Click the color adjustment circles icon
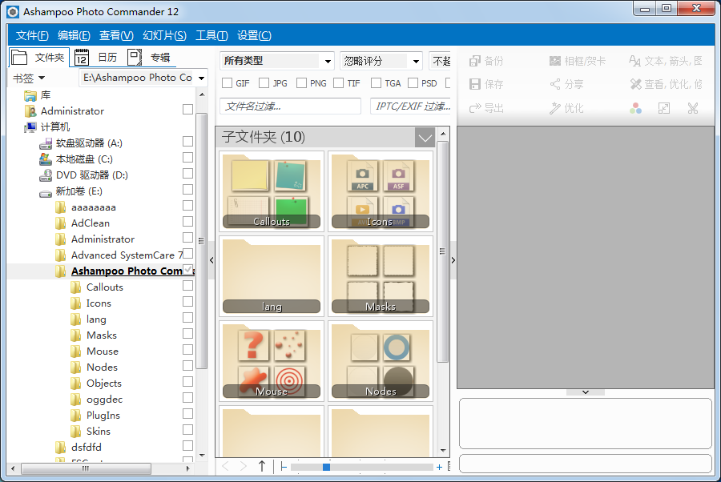 [635, 108]
